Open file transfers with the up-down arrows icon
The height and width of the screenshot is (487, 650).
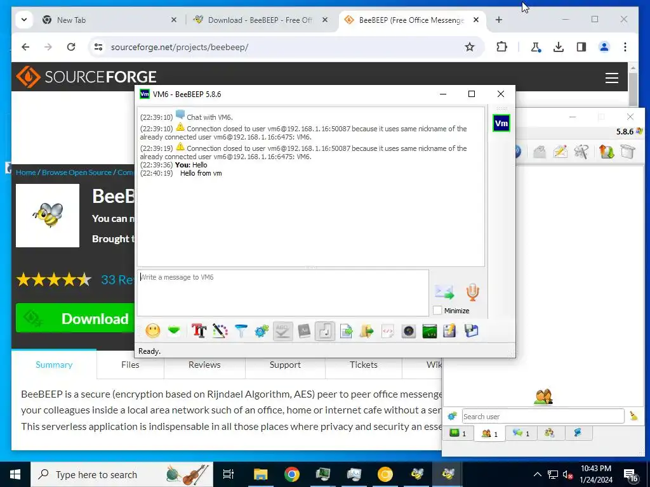[x=606, y=152]
